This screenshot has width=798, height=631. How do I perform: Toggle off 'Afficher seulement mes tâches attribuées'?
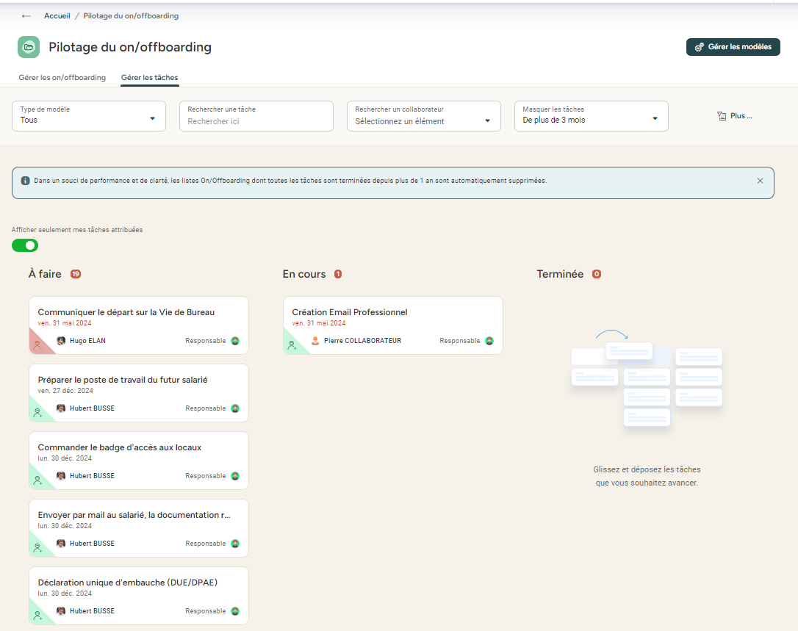point(25,245)
